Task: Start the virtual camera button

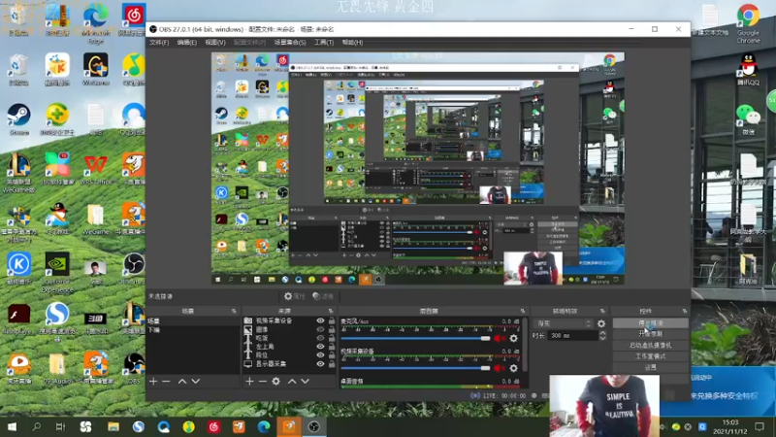Action: (x=650, y=346)
